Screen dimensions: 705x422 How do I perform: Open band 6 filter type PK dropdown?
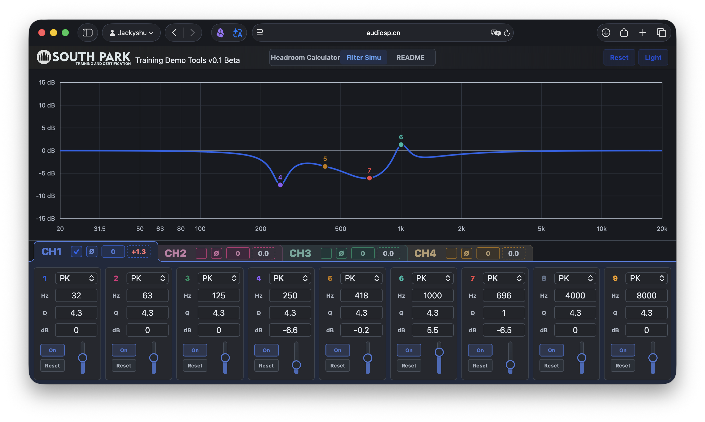[x=432, y=278]
